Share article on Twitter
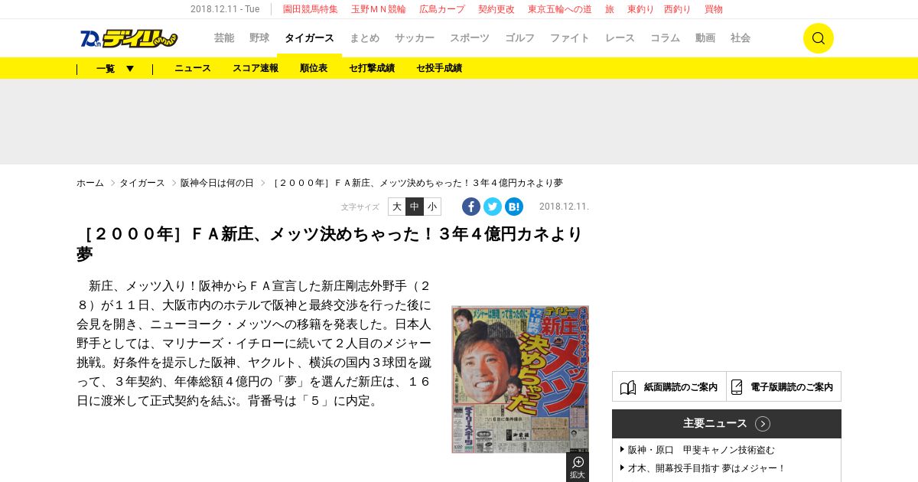 (x=493, y=207)
